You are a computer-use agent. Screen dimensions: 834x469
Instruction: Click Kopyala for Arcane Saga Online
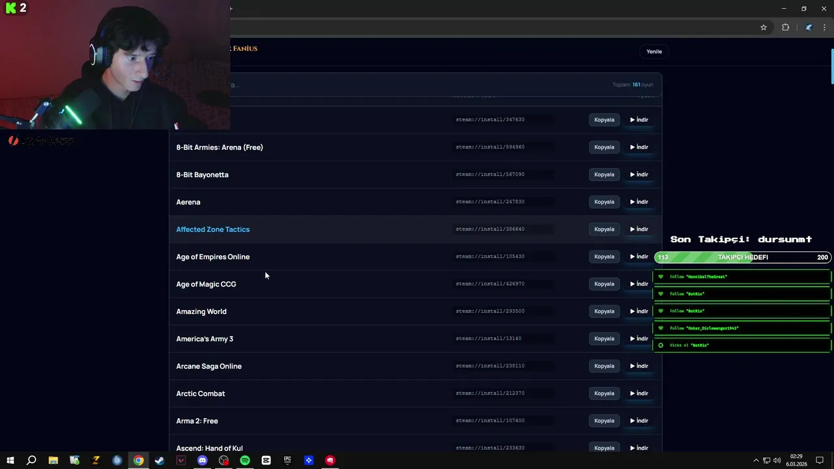(x=604, y=366)
